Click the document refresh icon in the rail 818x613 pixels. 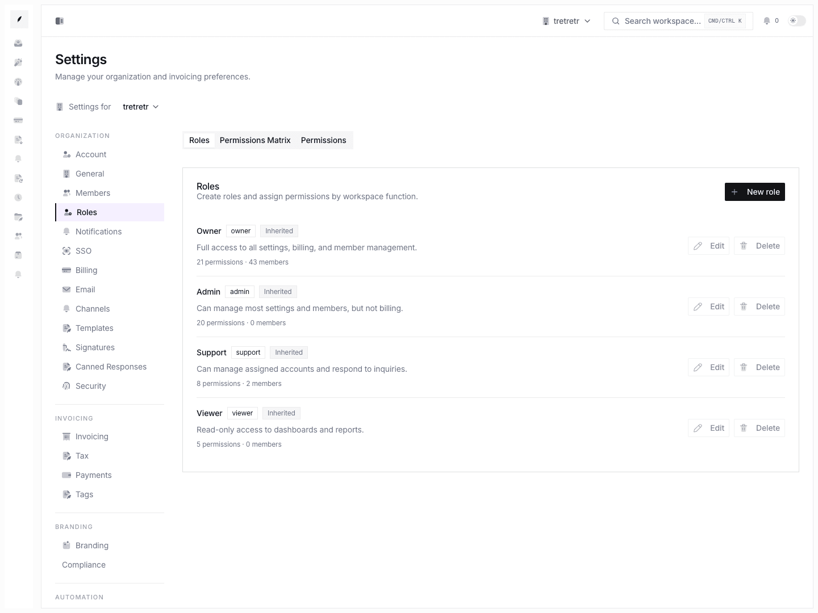(18, 178)
